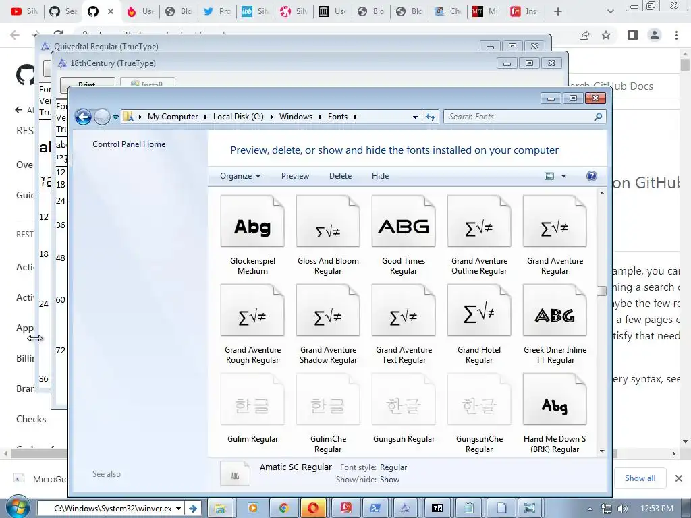The image size is (691, 518).
Task: Open the recent locations dropdown beside the back arrow
Action: pos(115,117)
